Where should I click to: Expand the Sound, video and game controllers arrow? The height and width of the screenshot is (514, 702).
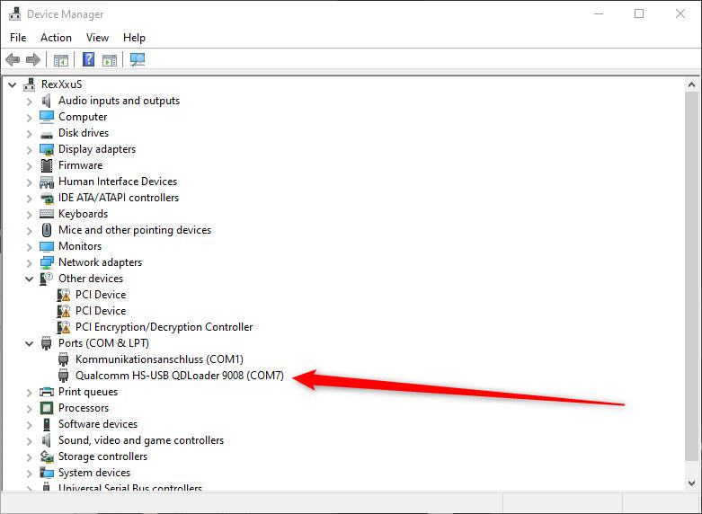[30, 440]
